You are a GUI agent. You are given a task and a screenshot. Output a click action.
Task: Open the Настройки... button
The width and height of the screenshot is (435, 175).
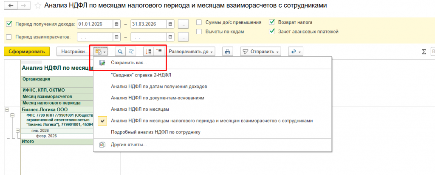click(74, 52)
